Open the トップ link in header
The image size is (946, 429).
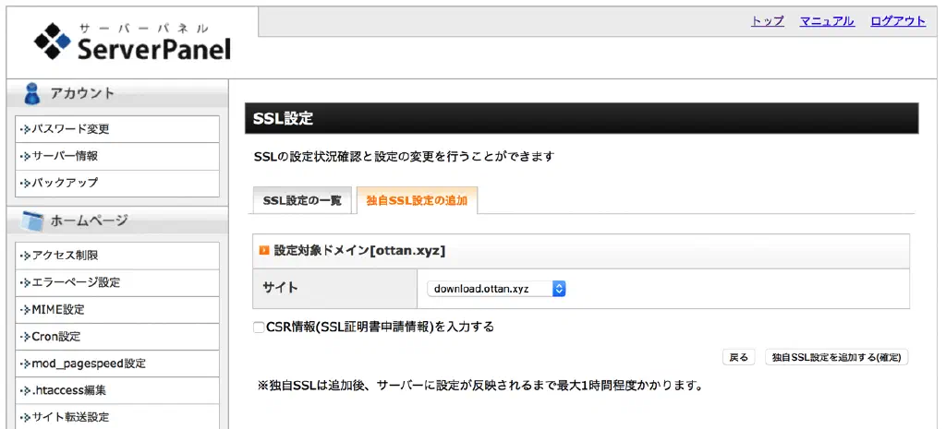768,21
